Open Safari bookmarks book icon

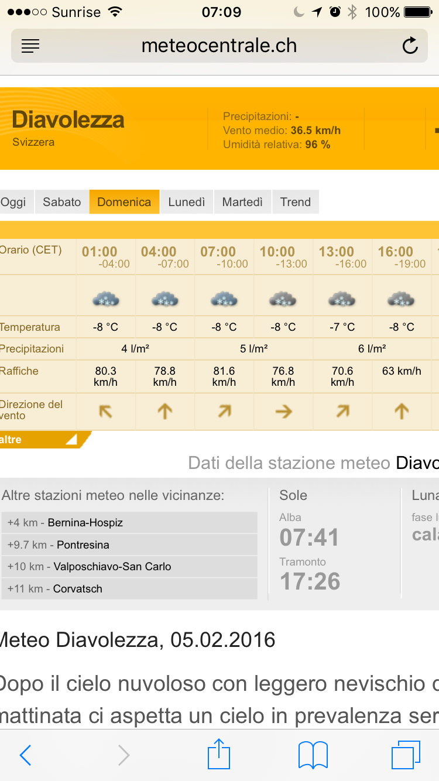(x=313, y=755)
